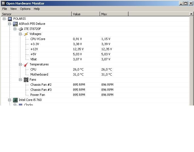
Task: Click the +12V value 12,35 V
Action: point(78,49)
